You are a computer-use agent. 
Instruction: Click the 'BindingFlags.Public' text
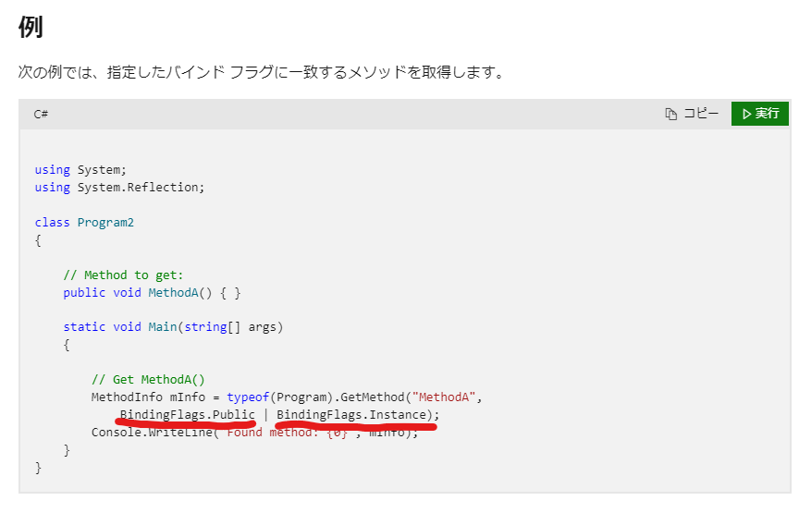pos(188,415)
